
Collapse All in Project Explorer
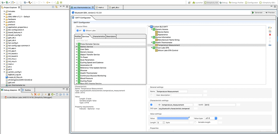pos(53,7)
